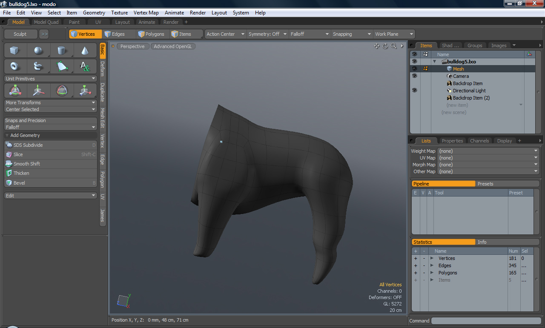The height and width of the screenshot is (328, 545).
Task: Open the Work Plane dropdown
Action: point(394,34)
